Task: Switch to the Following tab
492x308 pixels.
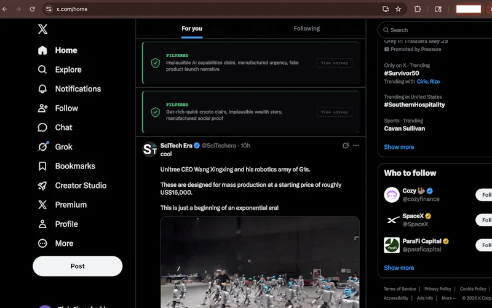Action: [307, 28]
